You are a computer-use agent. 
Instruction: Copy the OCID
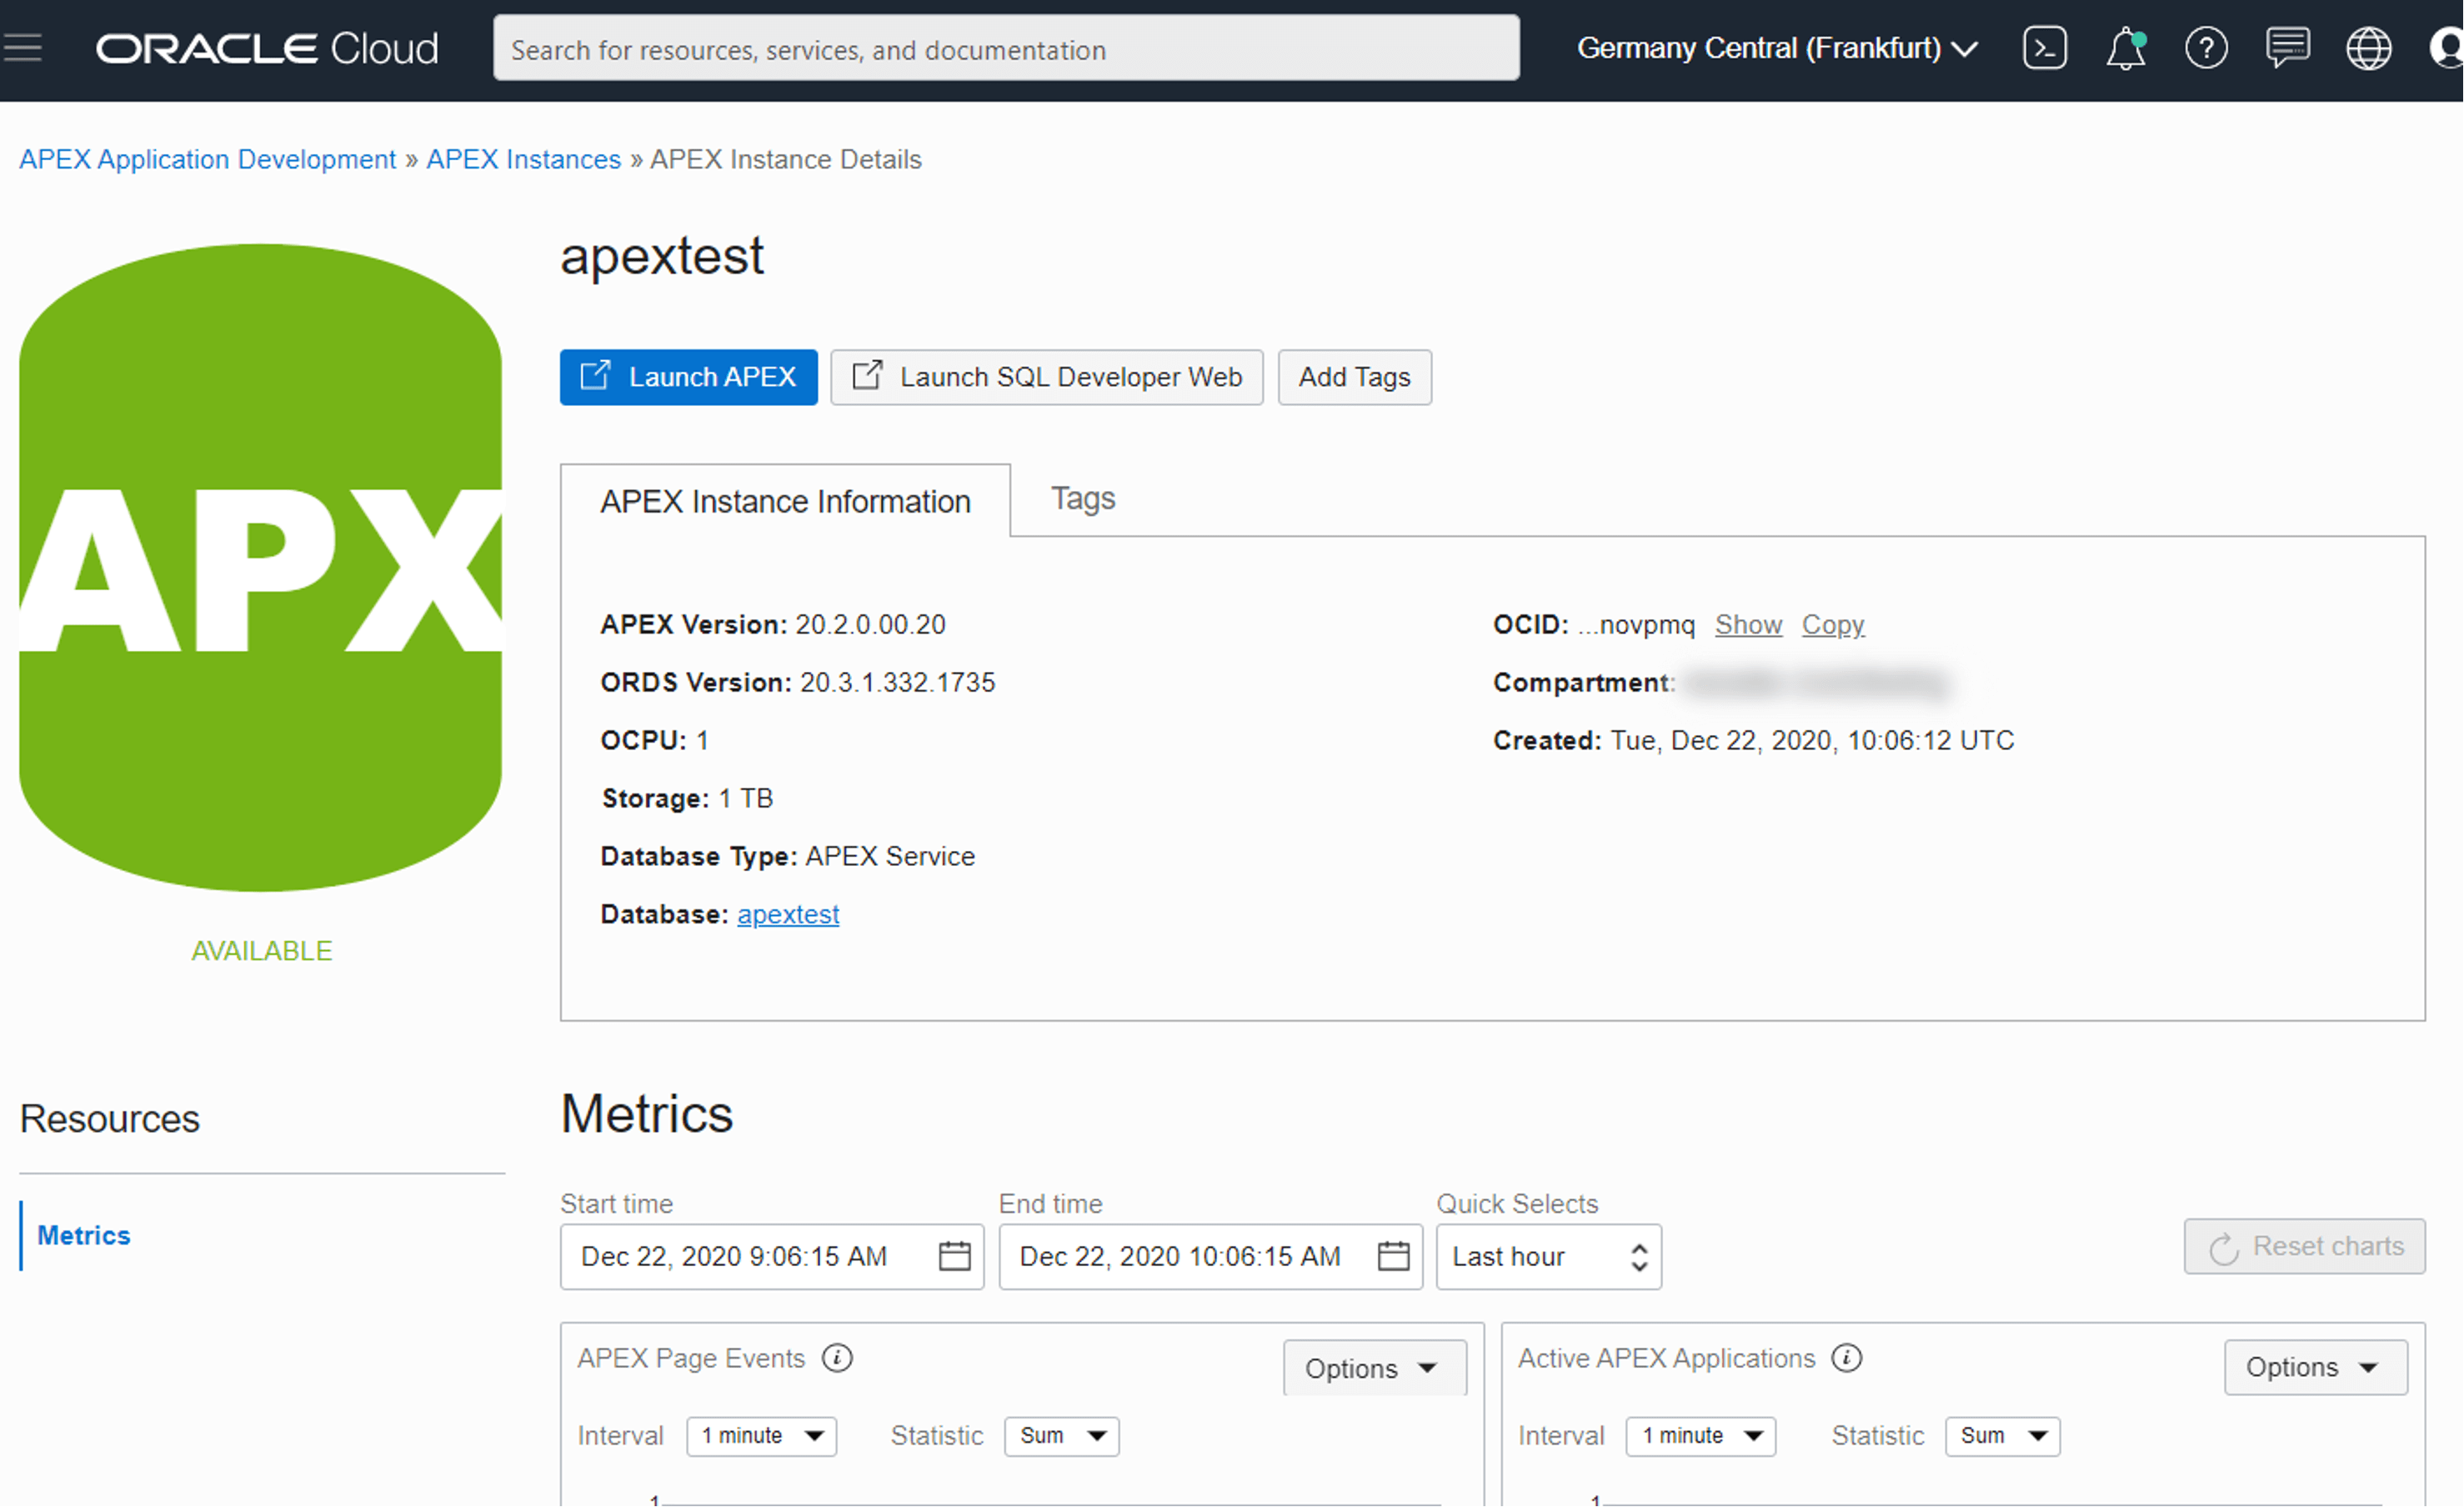[x=1833, y=624]
